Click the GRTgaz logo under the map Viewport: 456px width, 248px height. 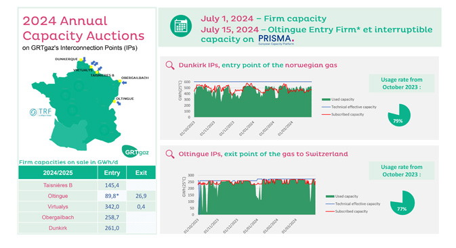click(136, 151)
